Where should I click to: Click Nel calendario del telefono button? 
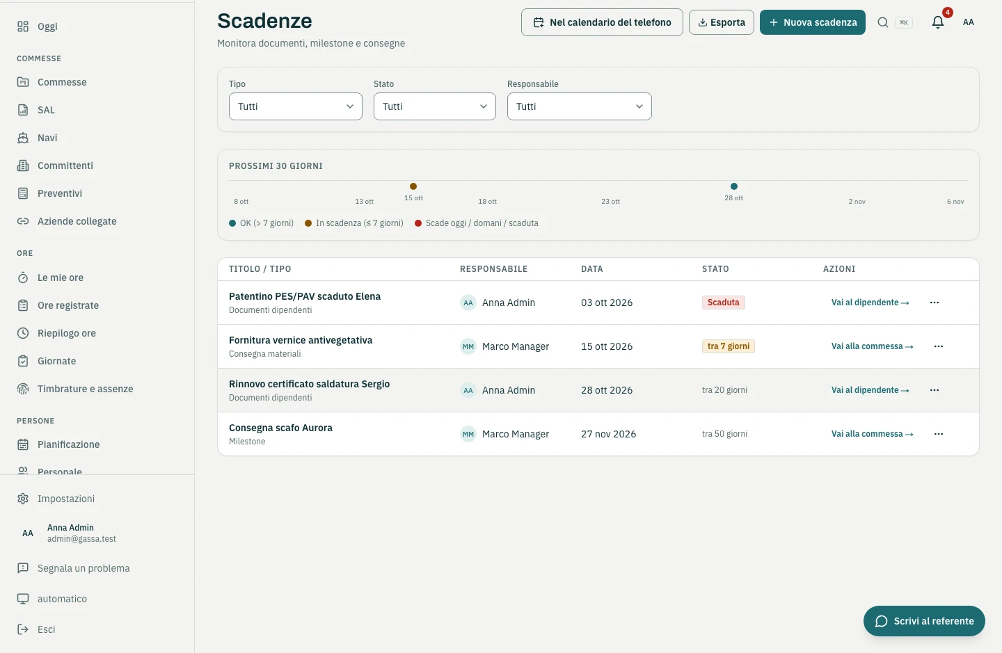tap(602, 22)
